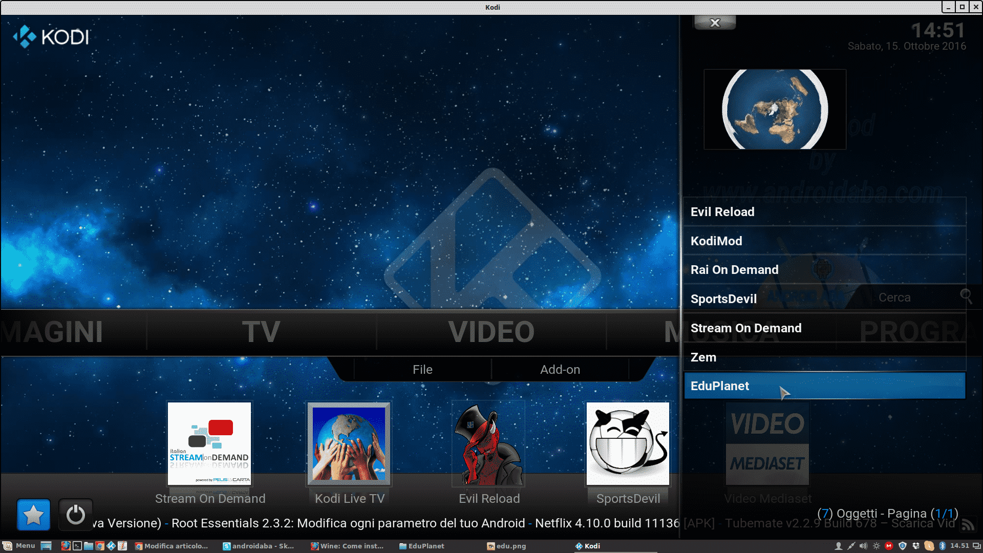The image size is (983, 553).
Task: Click the Kodi logo in top-left
Action: pos(51,37)
